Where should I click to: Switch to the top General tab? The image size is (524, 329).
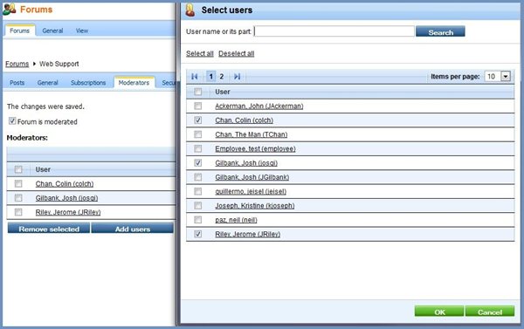[52, 31]
